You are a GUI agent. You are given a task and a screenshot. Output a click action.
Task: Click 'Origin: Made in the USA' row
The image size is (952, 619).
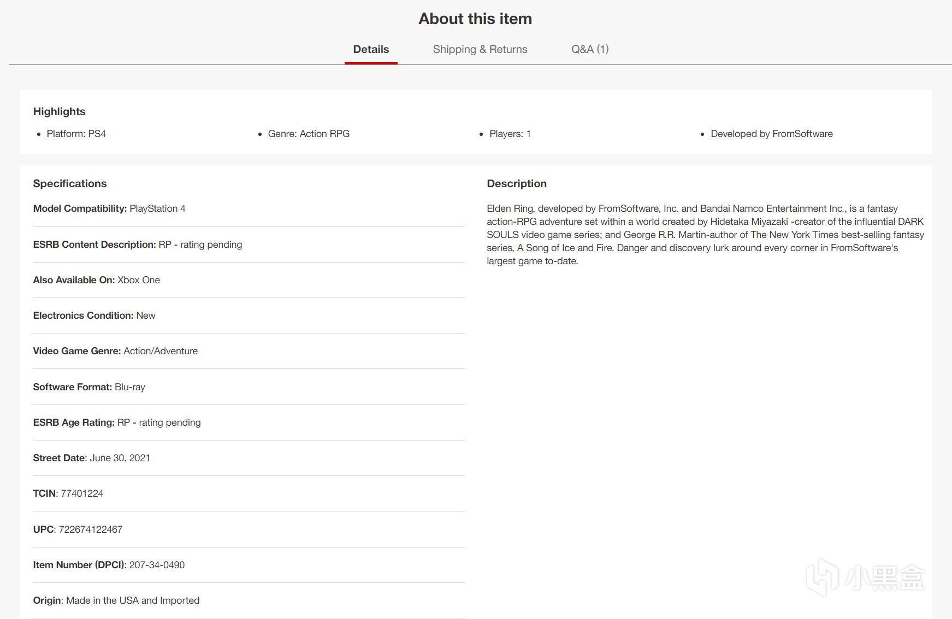click(249, 600)
